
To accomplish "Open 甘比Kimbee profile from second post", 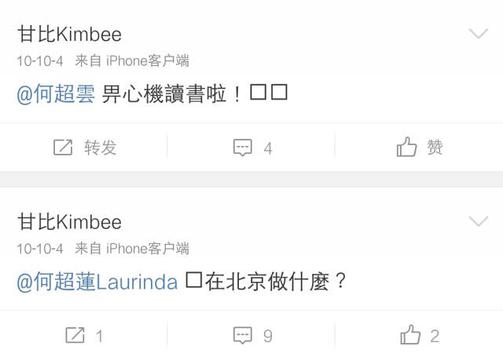I will click(x=70, y=222).
